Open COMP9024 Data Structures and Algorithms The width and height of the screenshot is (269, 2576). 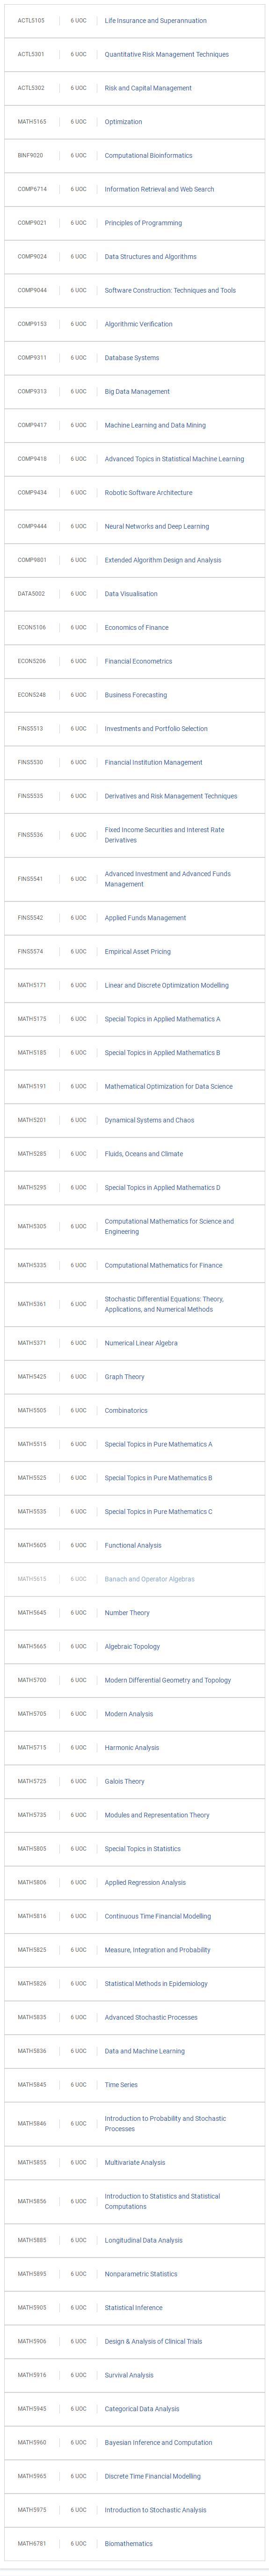pyautogui.click(x=134, y=256)
